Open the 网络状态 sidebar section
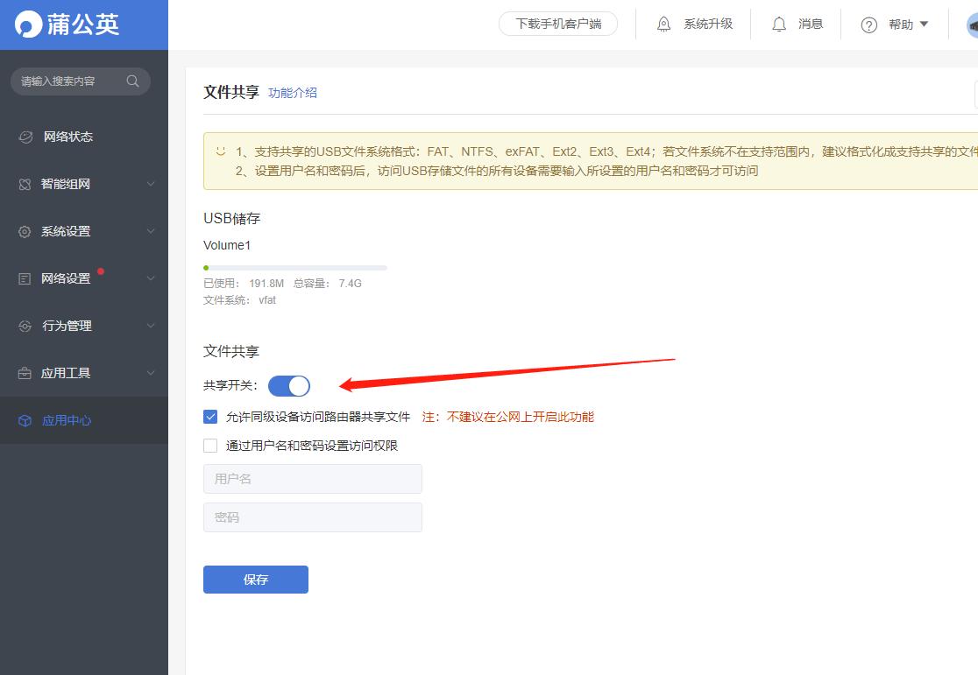 click(66, 137)
